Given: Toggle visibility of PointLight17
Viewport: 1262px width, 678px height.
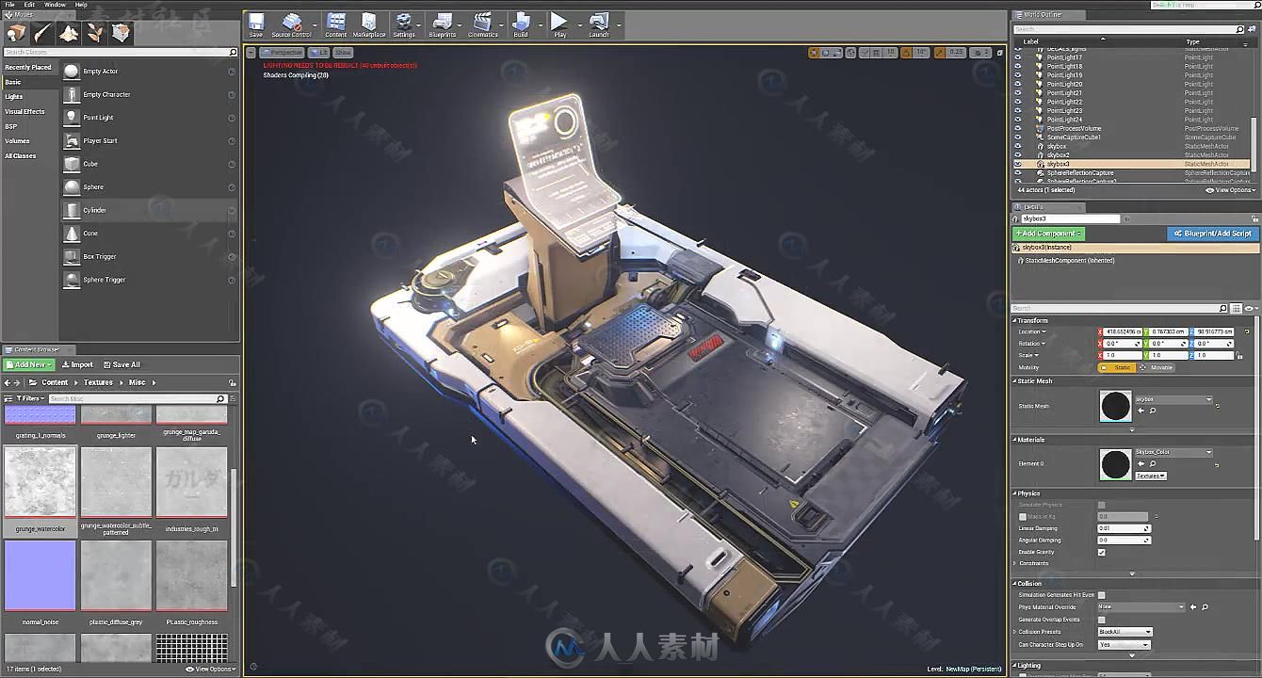Looking at the screenshot, I should (1017, 57).
